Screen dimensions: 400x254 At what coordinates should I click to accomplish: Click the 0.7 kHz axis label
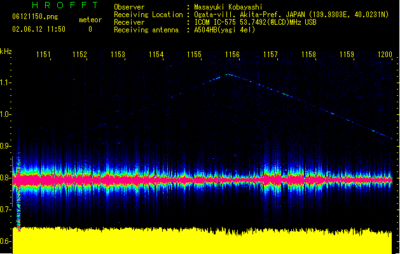click(5, 210)
